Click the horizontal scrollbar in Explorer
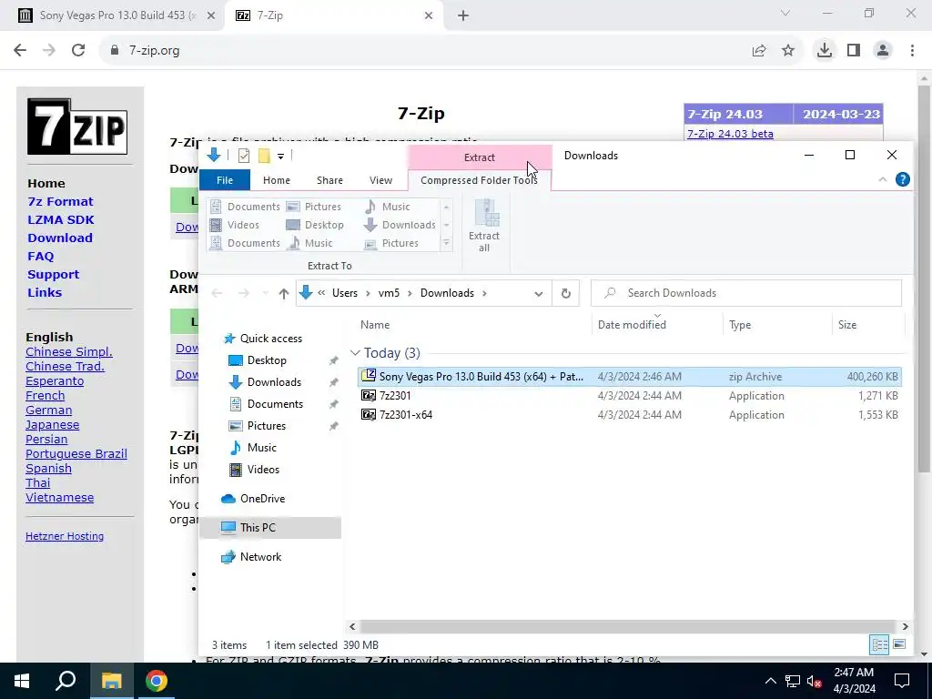932x699 pixels. [x=628, y=626]
